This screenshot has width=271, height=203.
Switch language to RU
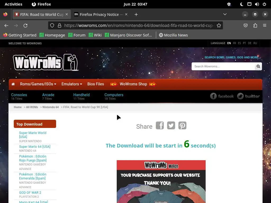pyautogui.click(x=255, y=43)
